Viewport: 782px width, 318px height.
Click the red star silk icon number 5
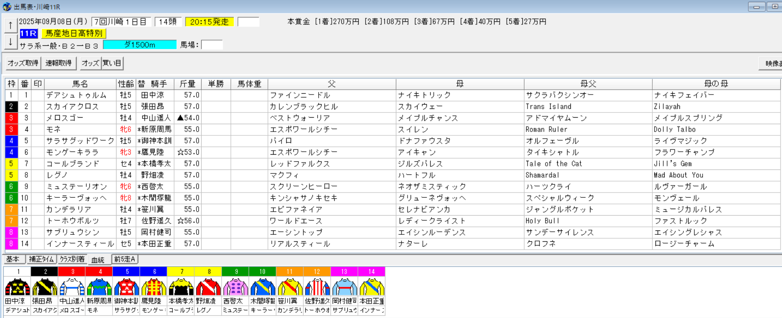click(x=127, y=287)
